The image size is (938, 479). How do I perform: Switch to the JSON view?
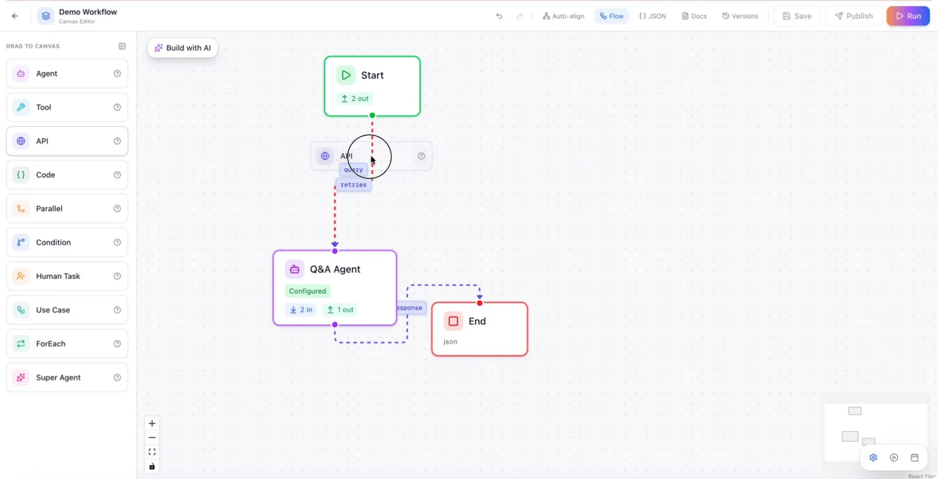tap(652, 16)
